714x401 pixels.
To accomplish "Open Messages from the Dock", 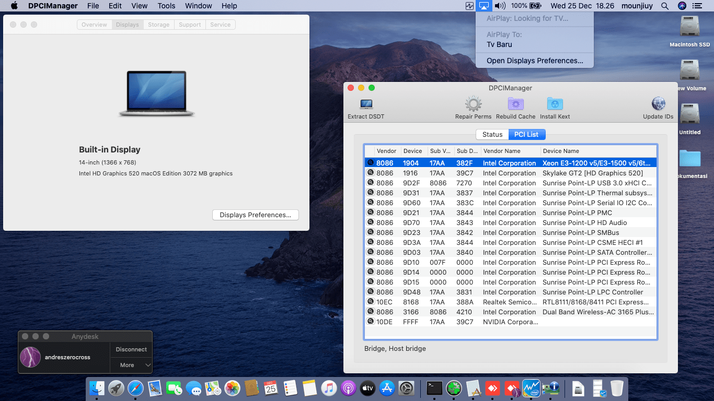I will 193,388.
